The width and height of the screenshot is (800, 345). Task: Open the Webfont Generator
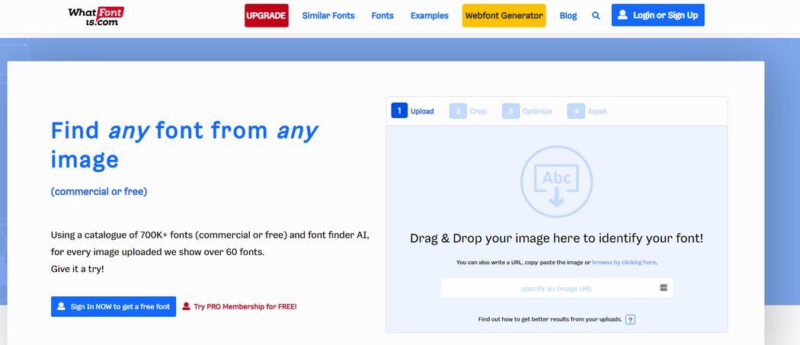(x=504, y=15)
